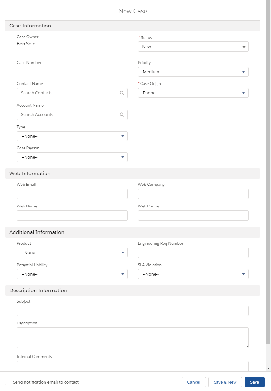Expand the Potential Liability dropdown
The height and width of the screenshot is (391, 271).
[72, 274]
